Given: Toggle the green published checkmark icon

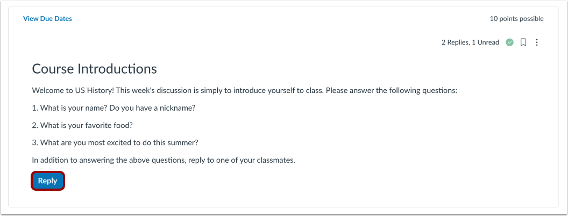Looking at the screenshot, I should point(510,42).
